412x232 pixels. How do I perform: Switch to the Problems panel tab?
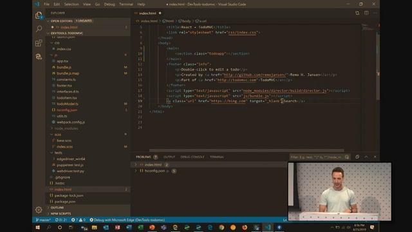pyautogui.click(x=144, y=157)
